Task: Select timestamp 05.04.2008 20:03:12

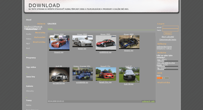Action: pos(56,101)
